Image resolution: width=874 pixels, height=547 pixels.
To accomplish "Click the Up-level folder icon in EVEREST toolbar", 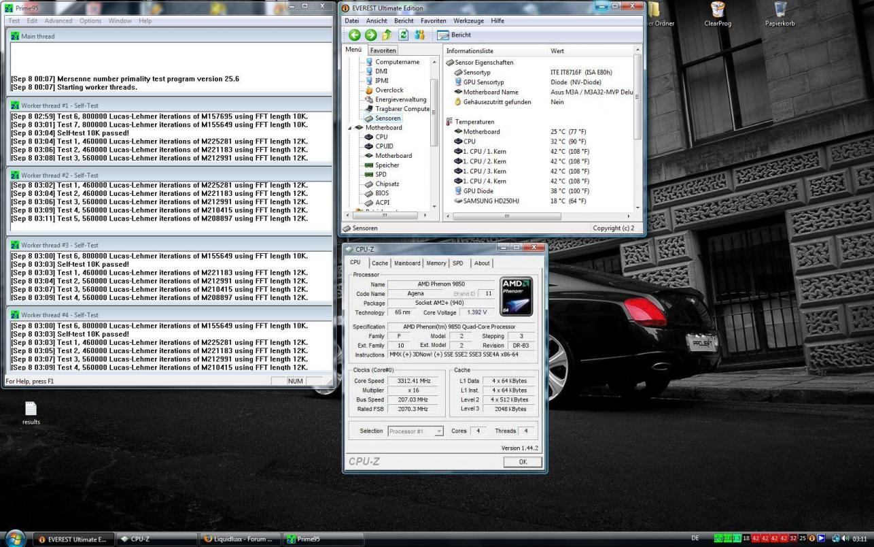I will point(387,35).
